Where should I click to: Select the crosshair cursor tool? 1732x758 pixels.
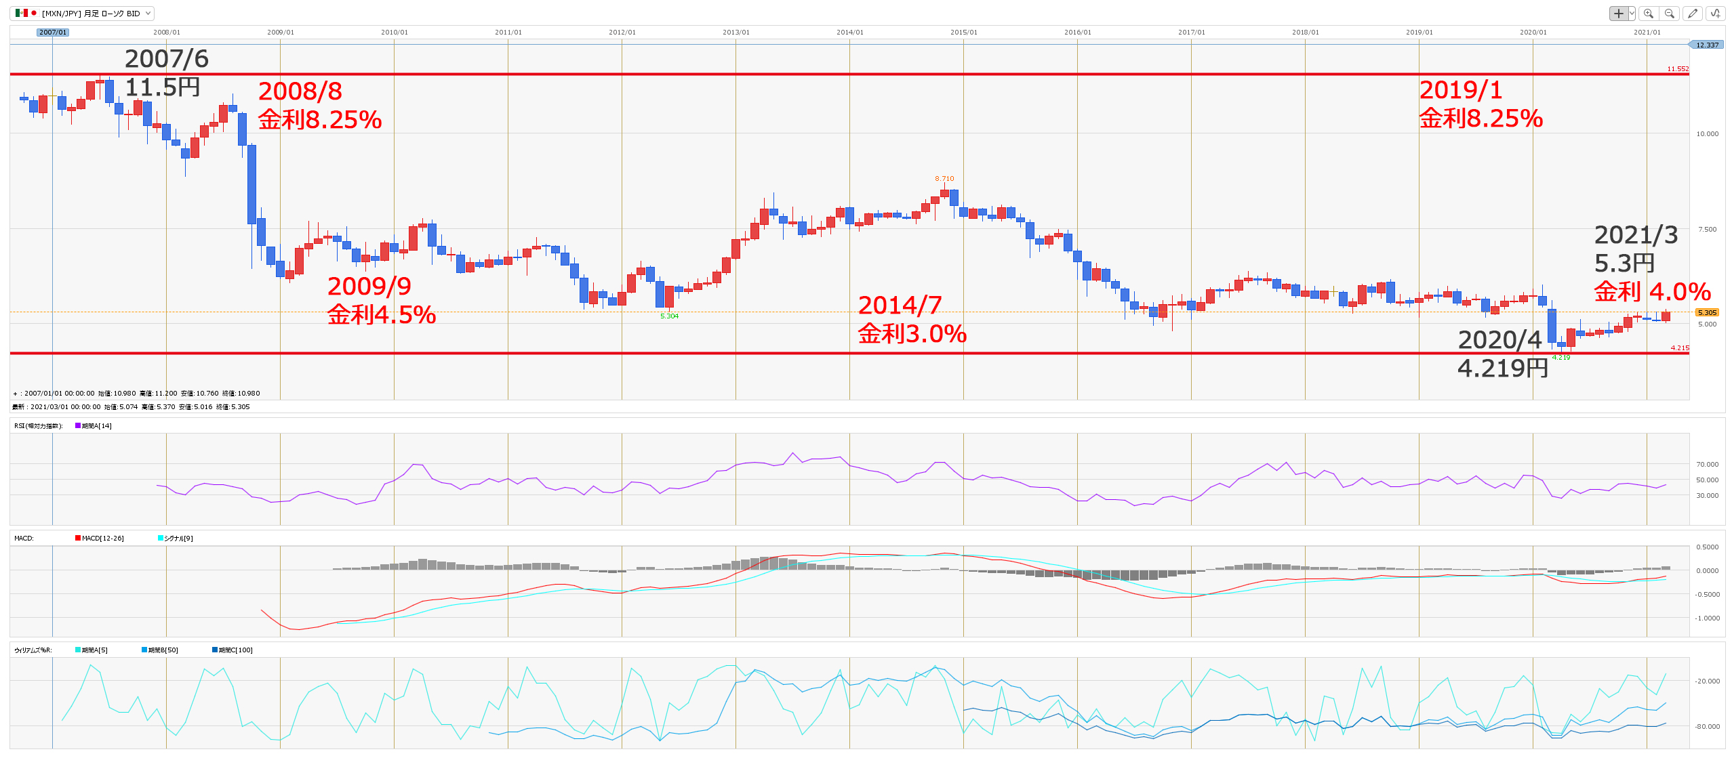1618,14
